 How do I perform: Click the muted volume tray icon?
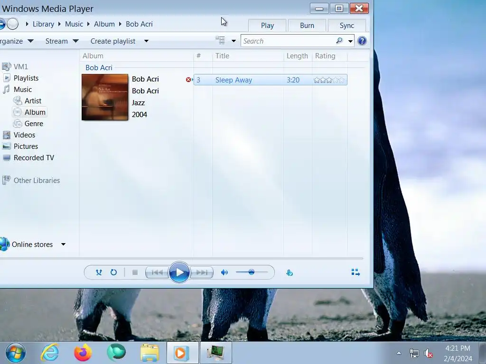429,353
